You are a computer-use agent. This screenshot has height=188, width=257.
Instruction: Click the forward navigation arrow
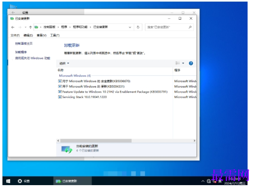pos(20,27)
